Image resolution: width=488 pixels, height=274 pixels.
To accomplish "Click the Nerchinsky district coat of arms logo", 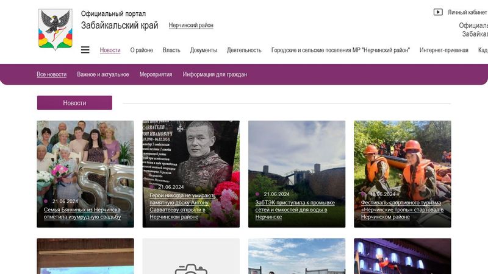I will click(x=55, y=30).
